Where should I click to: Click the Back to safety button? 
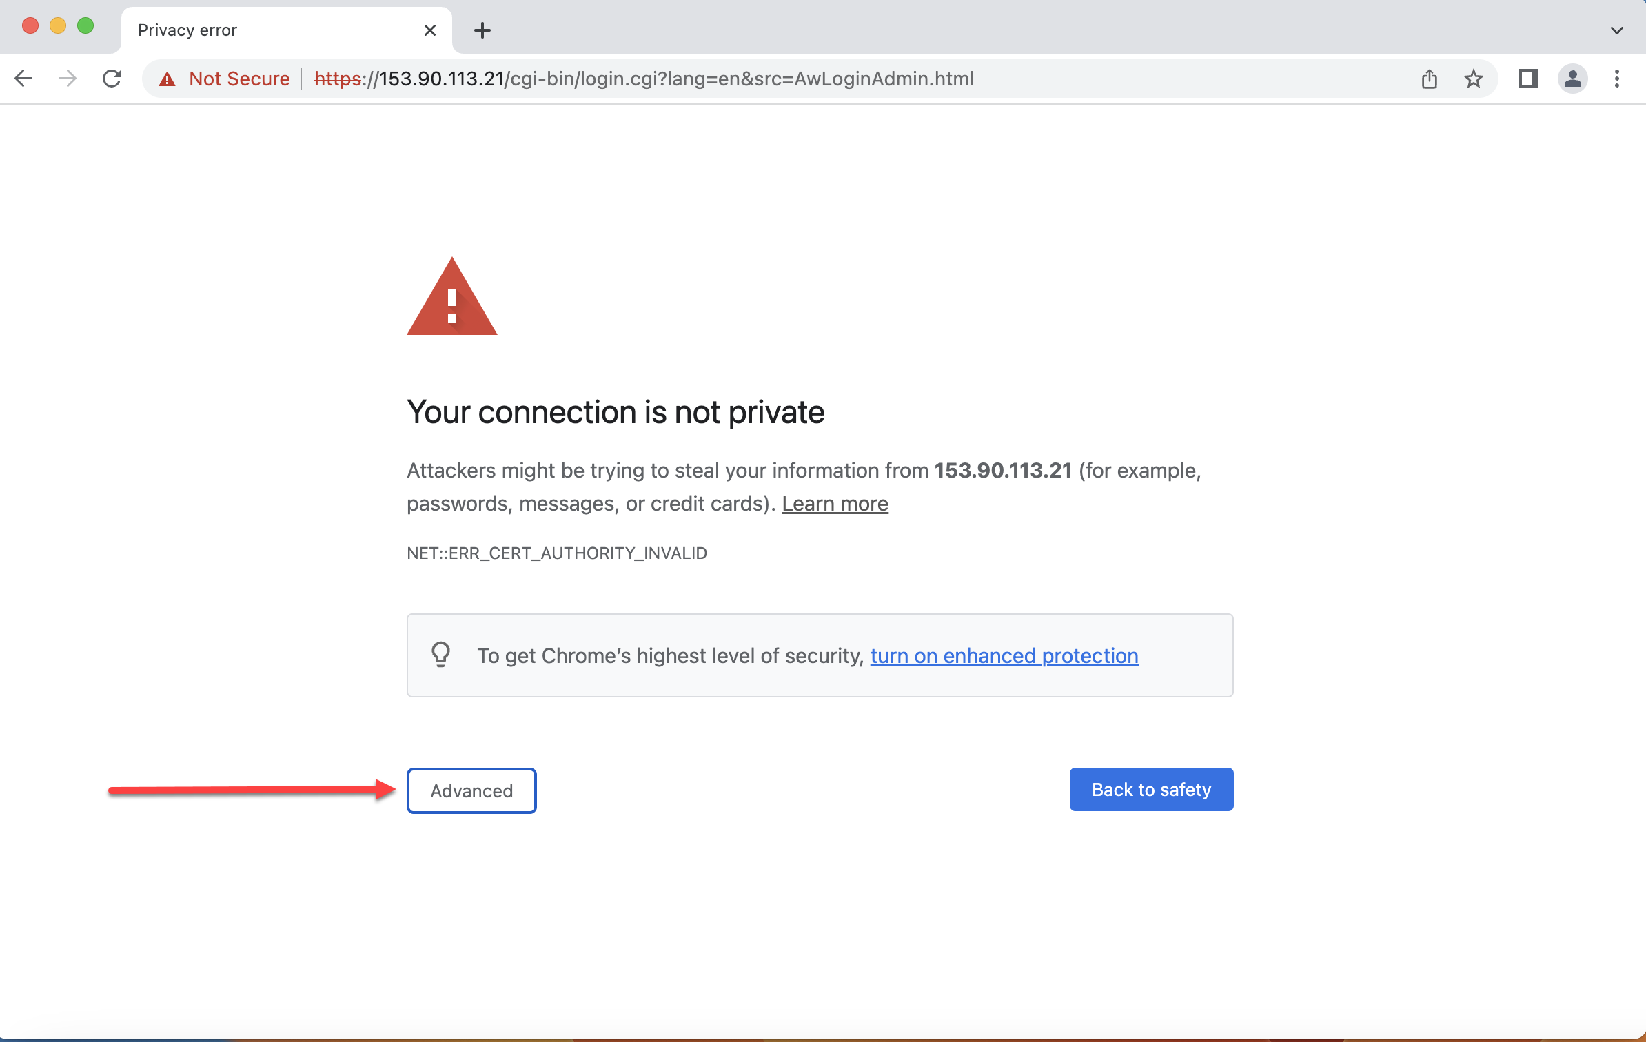(x=1150, y=789)
